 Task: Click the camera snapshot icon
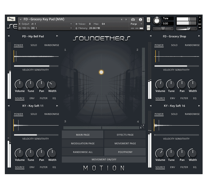coord(133,19)
